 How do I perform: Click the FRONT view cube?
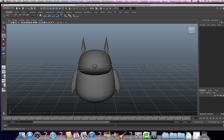(191, 30)
